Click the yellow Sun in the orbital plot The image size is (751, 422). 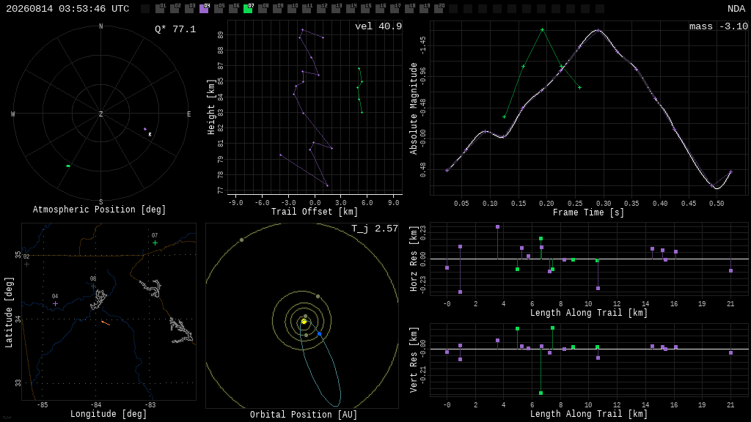[x=304, y=322]
